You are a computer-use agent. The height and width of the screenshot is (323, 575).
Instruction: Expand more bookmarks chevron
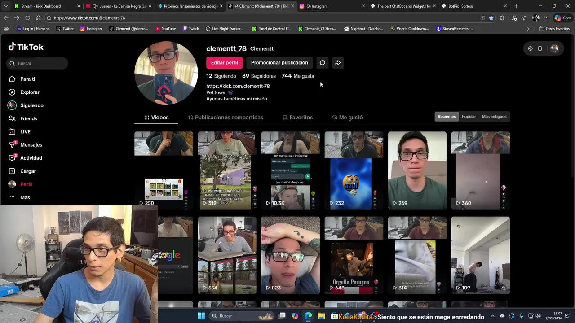[528, 29]
